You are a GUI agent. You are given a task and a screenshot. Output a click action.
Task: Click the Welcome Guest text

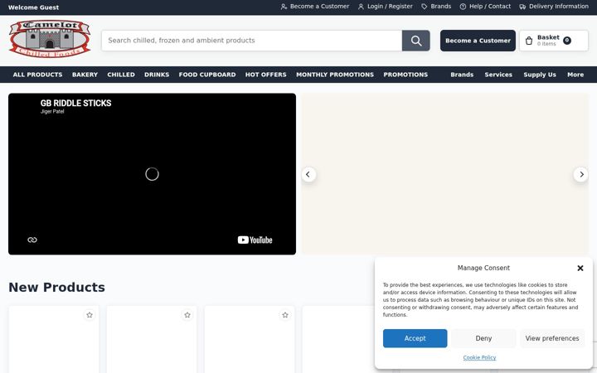click(33, 7)
